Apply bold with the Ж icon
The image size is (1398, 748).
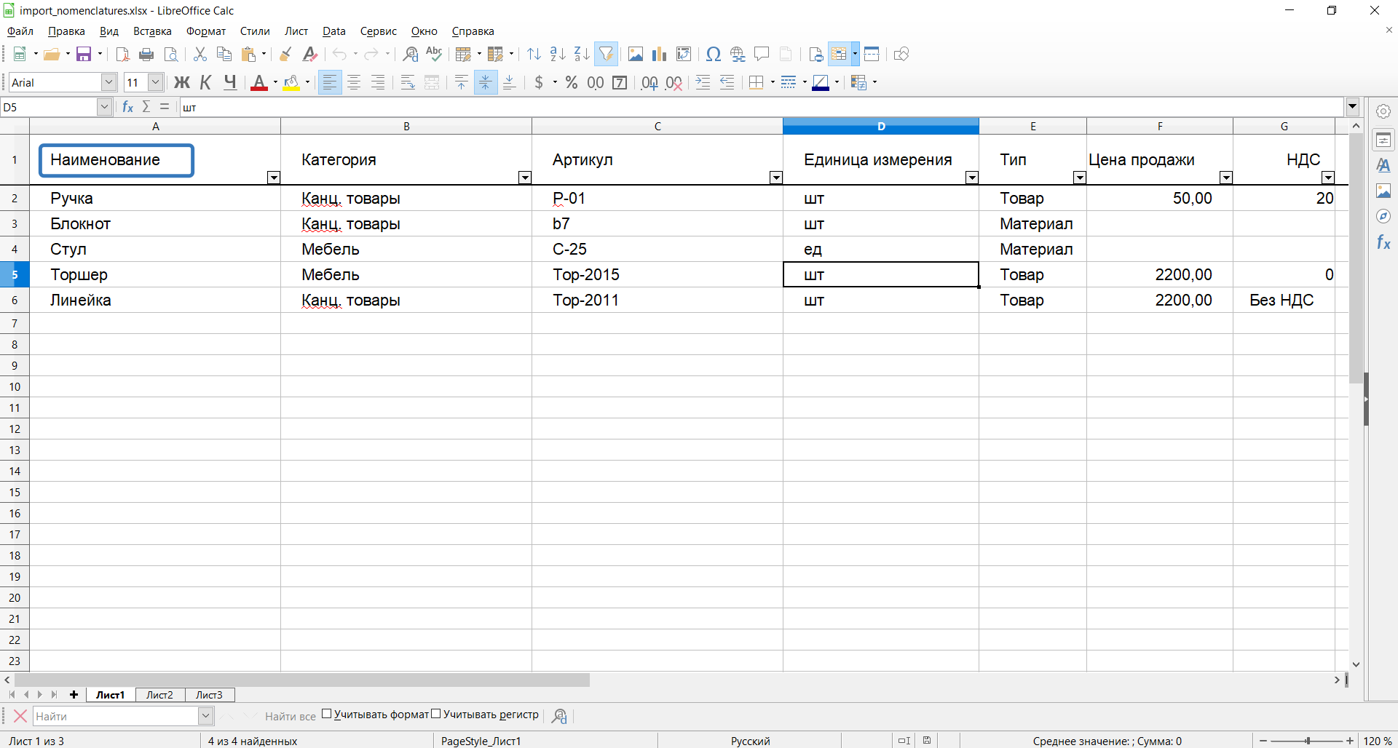pyautogui.click(x=181, y=83)
